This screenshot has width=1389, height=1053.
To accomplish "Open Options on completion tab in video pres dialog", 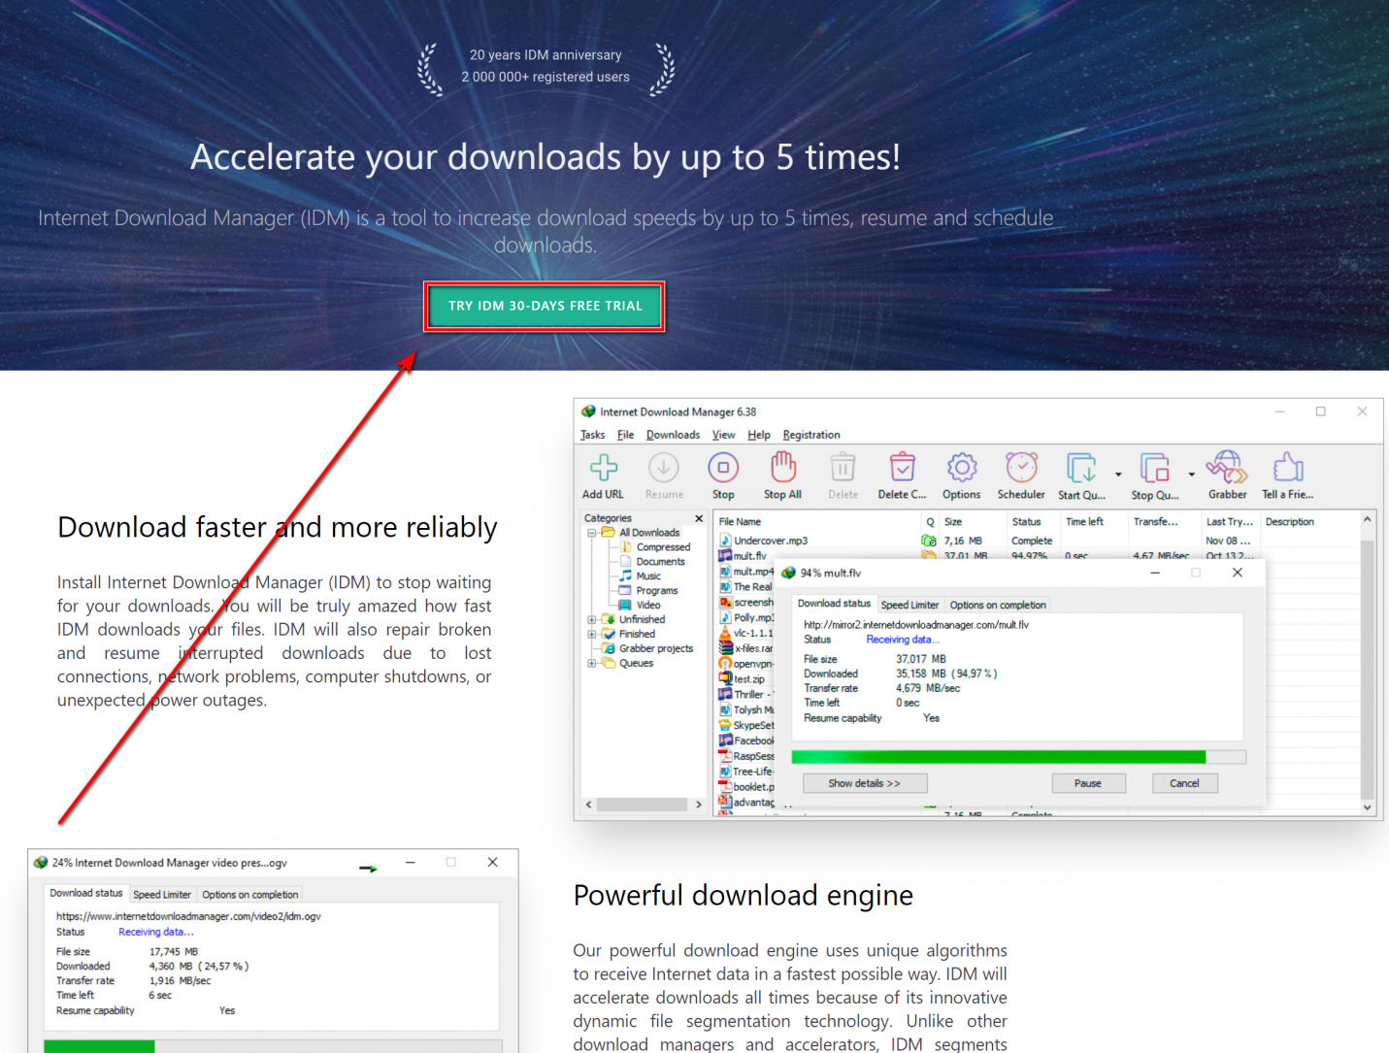I will click(250, 895).
